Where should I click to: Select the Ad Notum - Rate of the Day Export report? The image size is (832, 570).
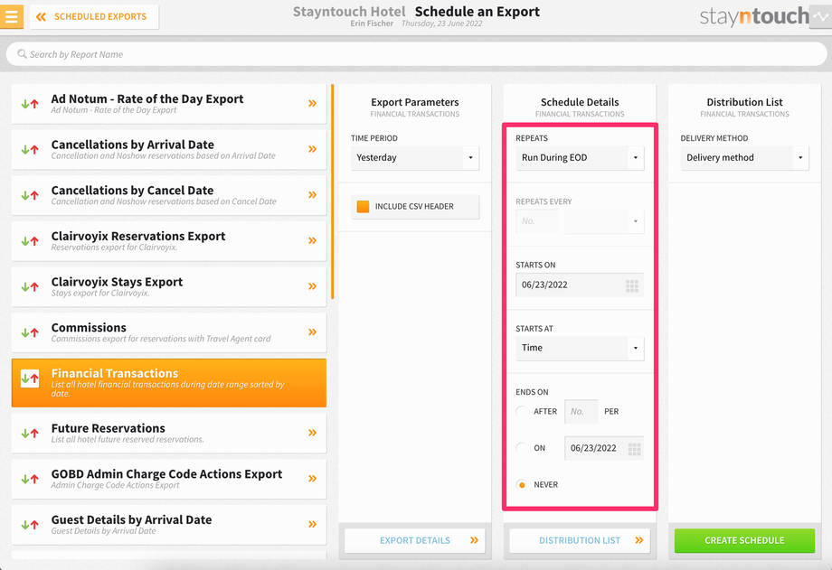(169, 104)
